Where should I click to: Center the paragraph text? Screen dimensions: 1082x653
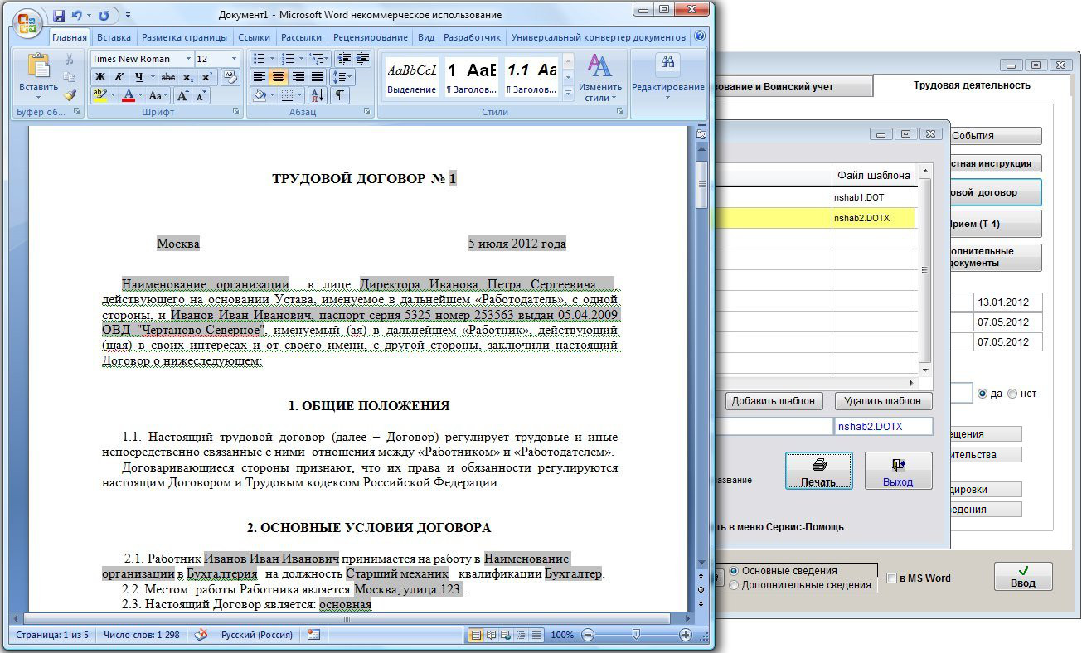coord(279,77)
